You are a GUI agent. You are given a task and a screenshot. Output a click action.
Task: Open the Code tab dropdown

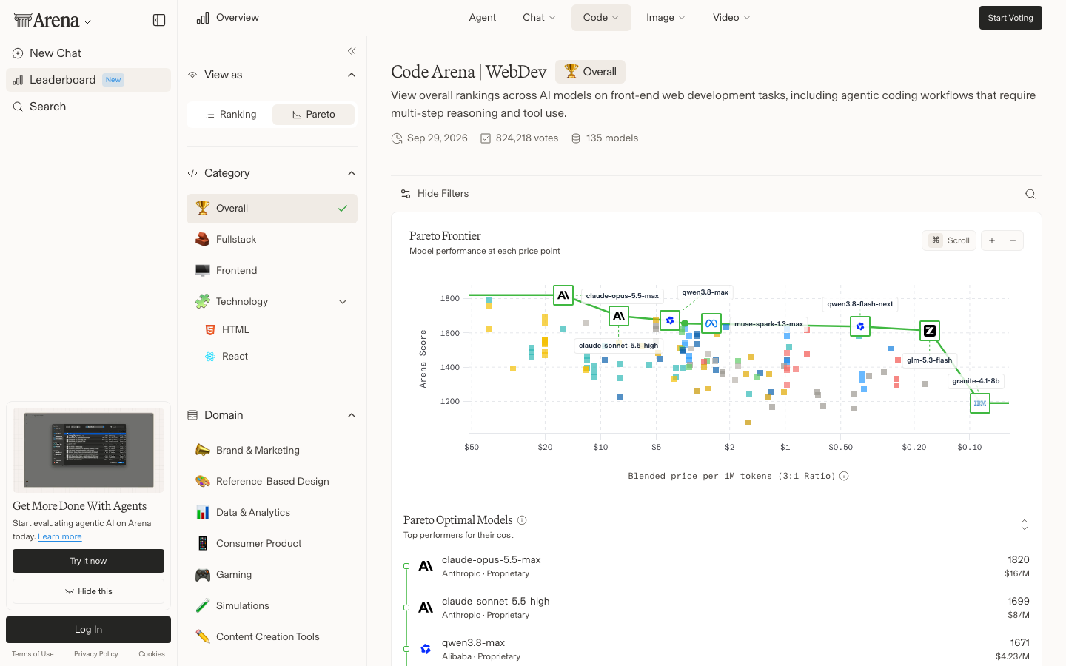(x=601, y=18)
